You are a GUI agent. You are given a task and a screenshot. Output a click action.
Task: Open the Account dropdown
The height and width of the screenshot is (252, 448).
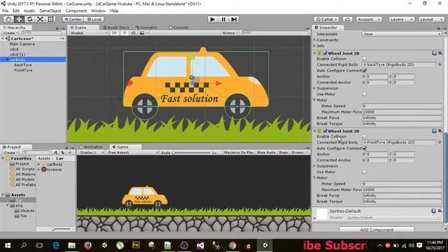coord(369,19)
